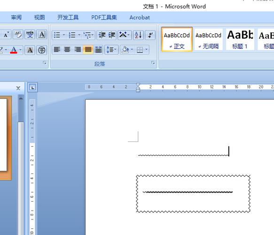Apply shading with the paint bucket

pyautogui.click(x=125, y=50)
